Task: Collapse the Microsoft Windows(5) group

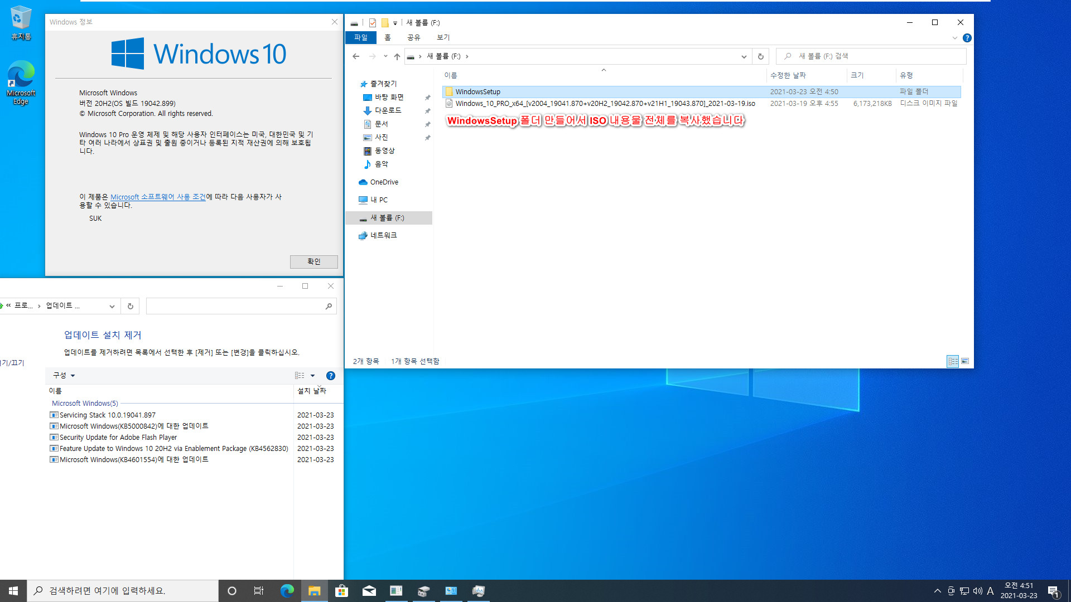Action: (x=85, y=403)
